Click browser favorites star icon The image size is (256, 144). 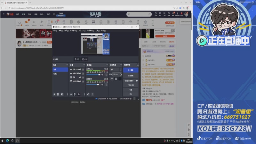(180, 8)
